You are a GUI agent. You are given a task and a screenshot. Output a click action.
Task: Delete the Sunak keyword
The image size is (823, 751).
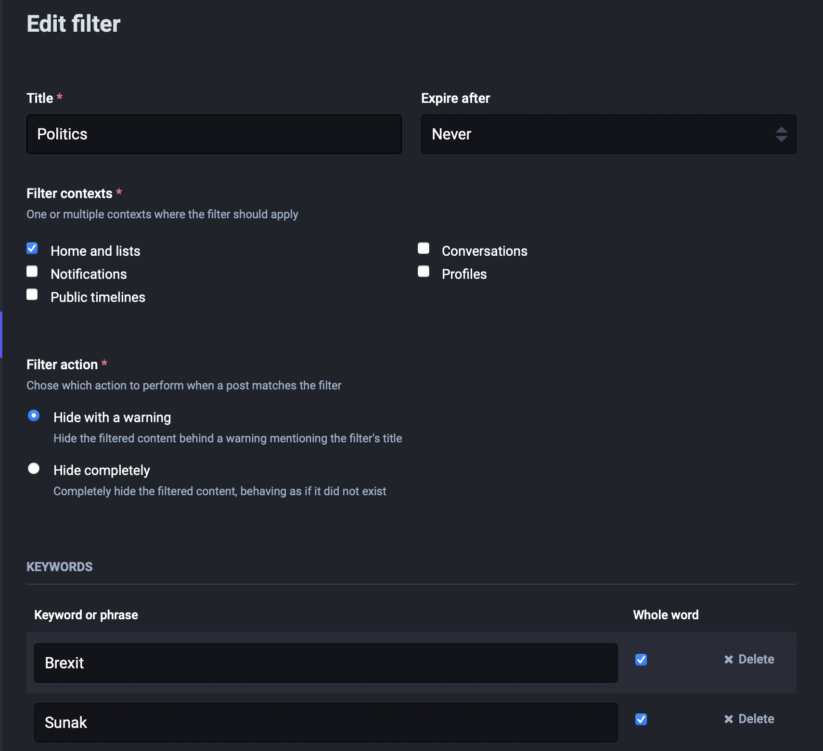pyautogui.click(x=756, y=719)
